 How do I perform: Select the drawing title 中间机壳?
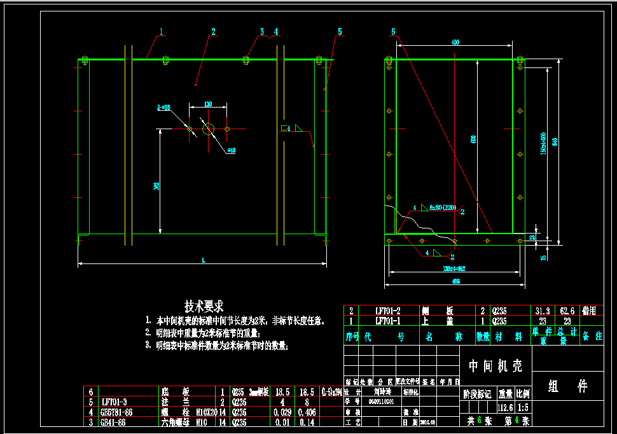point(496,366)
